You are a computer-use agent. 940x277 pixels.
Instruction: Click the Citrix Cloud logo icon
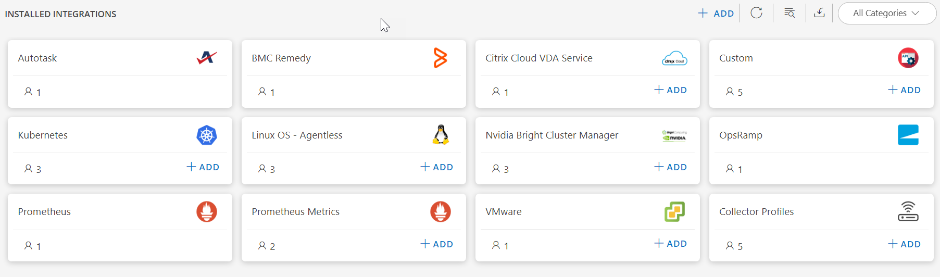(674, 58)
